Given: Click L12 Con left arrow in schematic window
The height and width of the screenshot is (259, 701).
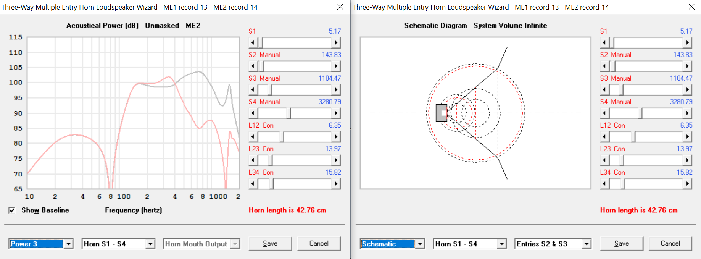Looking at the screenshot, I should (x=605, y=137).
